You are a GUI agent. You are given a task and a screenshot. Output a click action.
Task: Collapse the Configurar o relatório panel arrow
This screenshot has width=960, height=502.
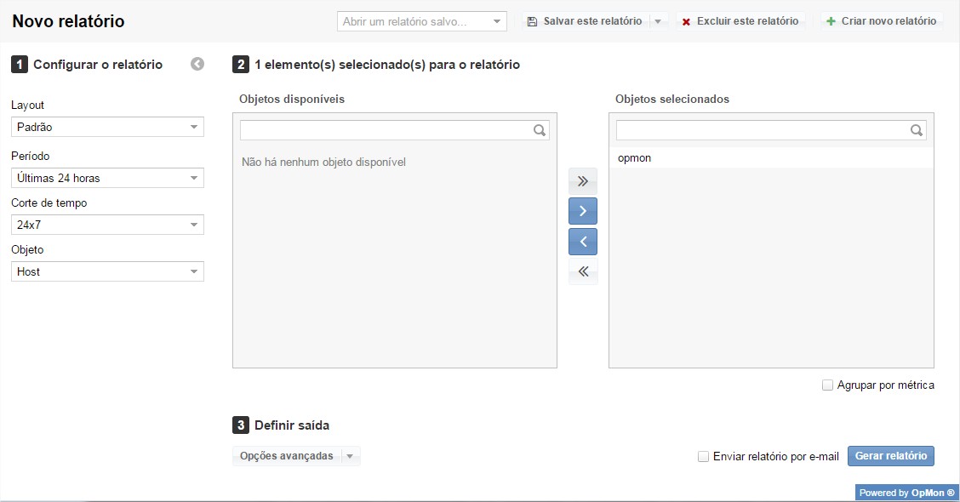(x=197, y=64)
